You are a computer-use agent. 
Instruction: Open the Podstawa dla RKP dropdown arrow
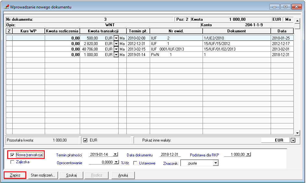248,154
